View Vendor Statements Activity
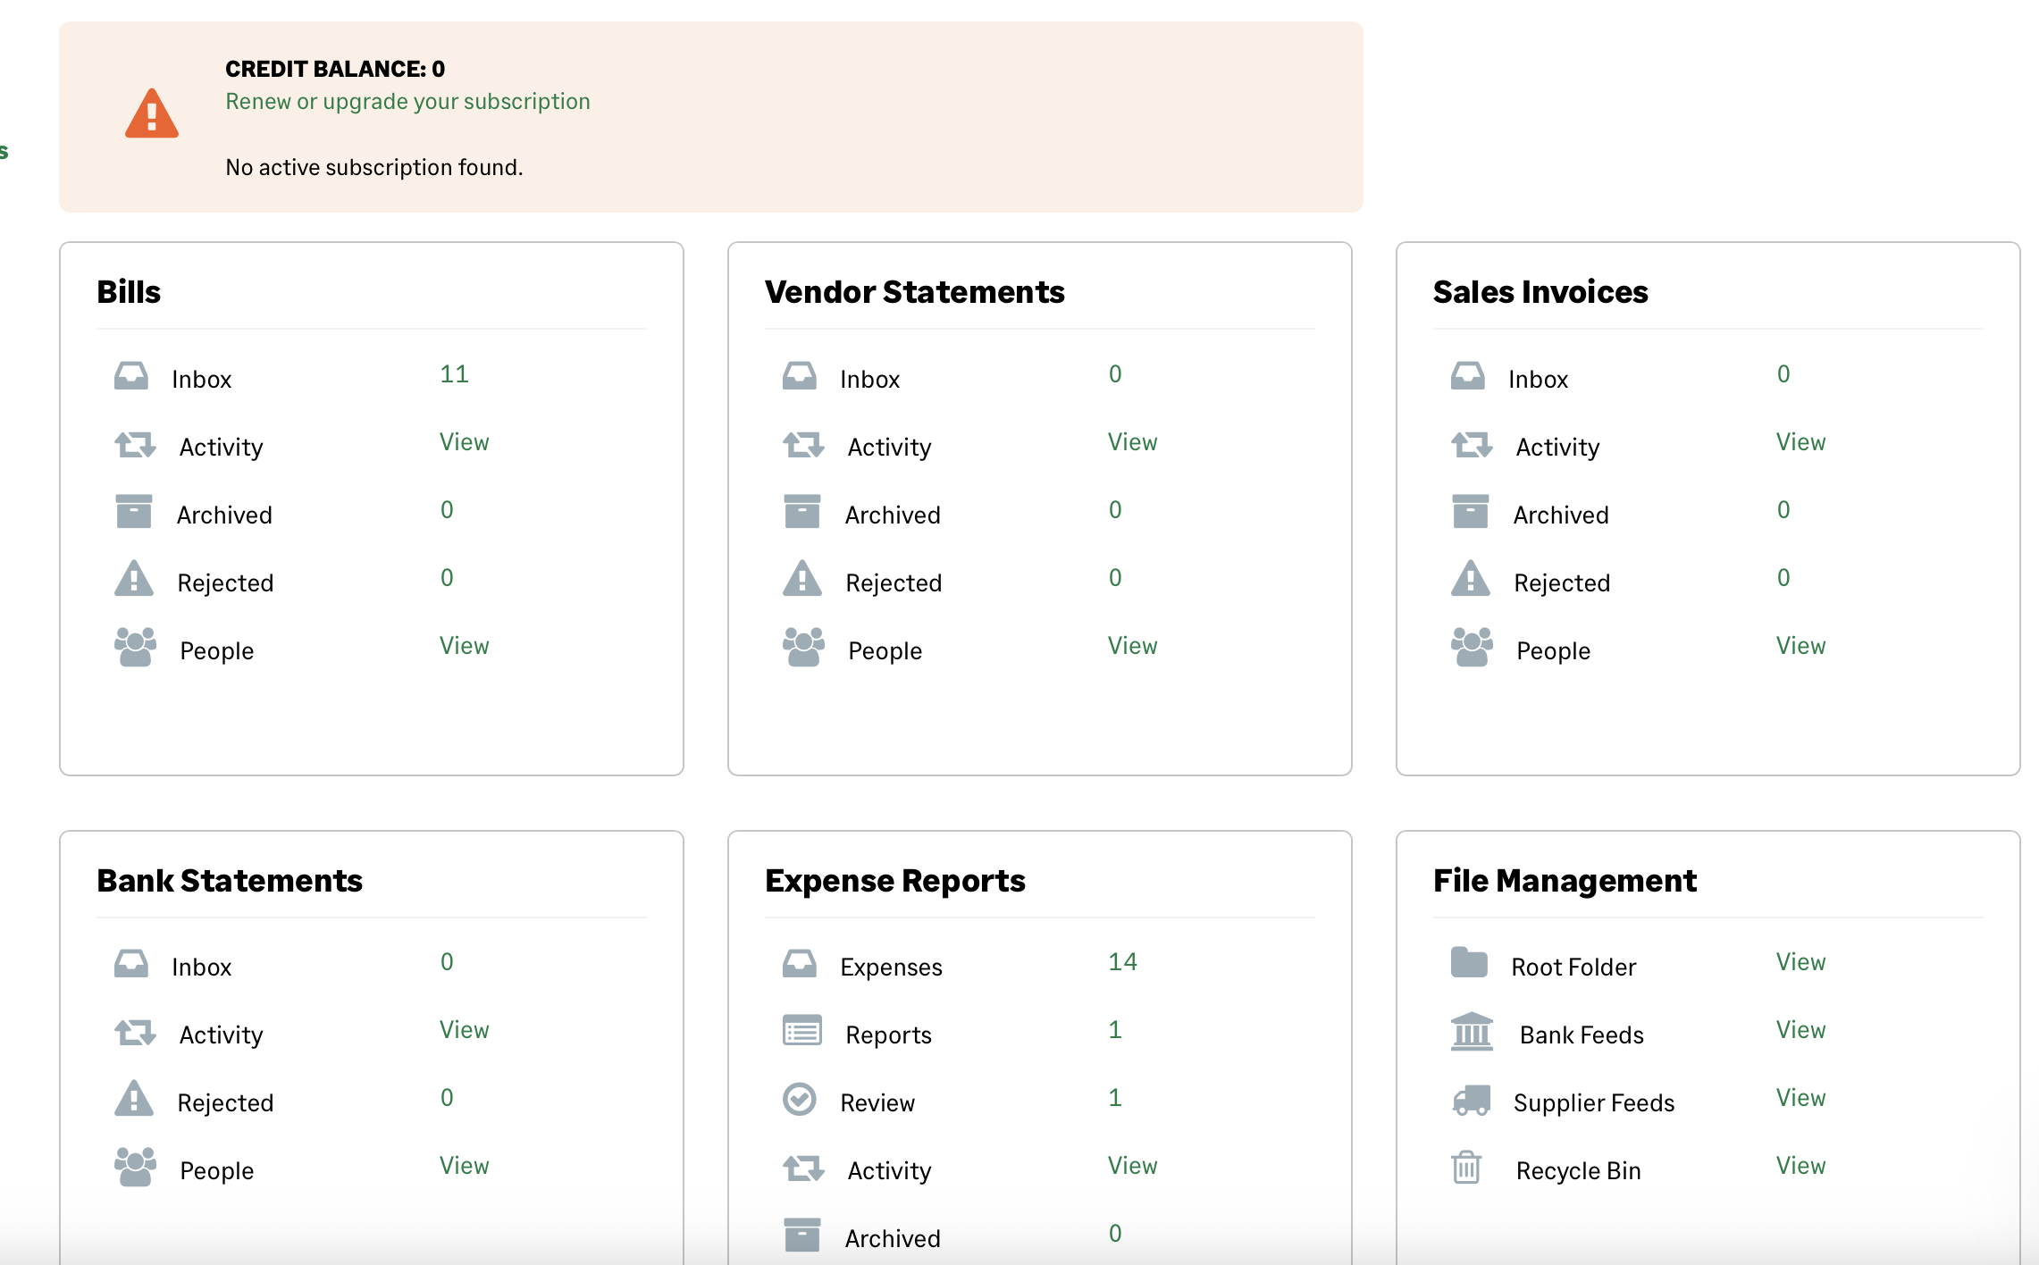The image size is (2039, 1265). coord(1132,441)
